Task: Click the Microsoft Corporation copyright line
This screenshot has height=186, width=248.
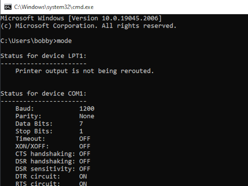Action: coord(88,26)
